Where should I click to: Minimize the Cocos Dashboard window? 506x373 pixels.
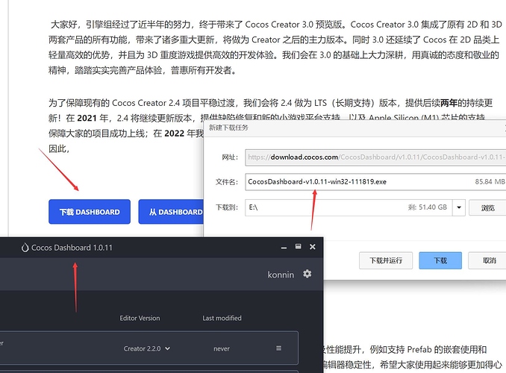pyautogui.click(x=284, y=248)
